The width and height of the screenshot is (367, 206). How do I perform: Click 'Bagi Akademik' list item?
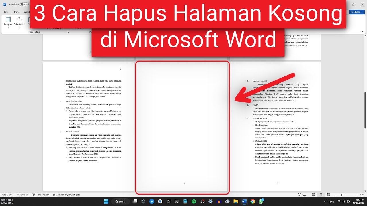(x=261, y=141)
